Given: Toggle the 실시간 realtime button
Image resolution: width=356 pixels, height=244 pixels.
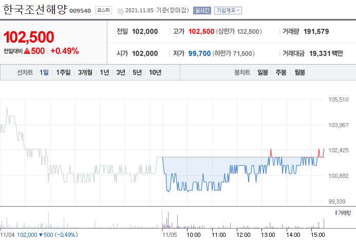Looking at the screenshot, I should pos(202,10).
